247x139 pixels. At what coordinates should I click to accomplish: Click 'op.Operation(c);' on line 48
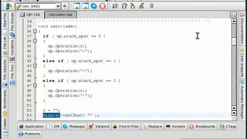pyautogui.click(x=68, y=91)
